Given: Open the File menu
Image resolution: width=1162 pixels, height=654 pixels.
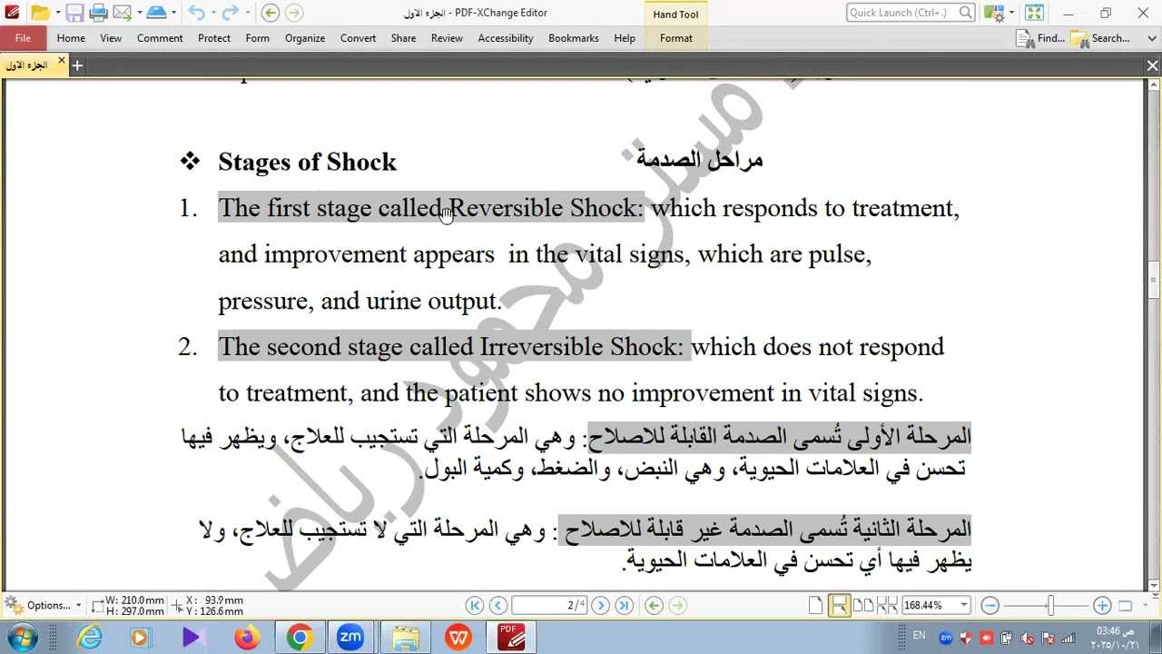Looking at the screenshot, I should click(23, 38).
